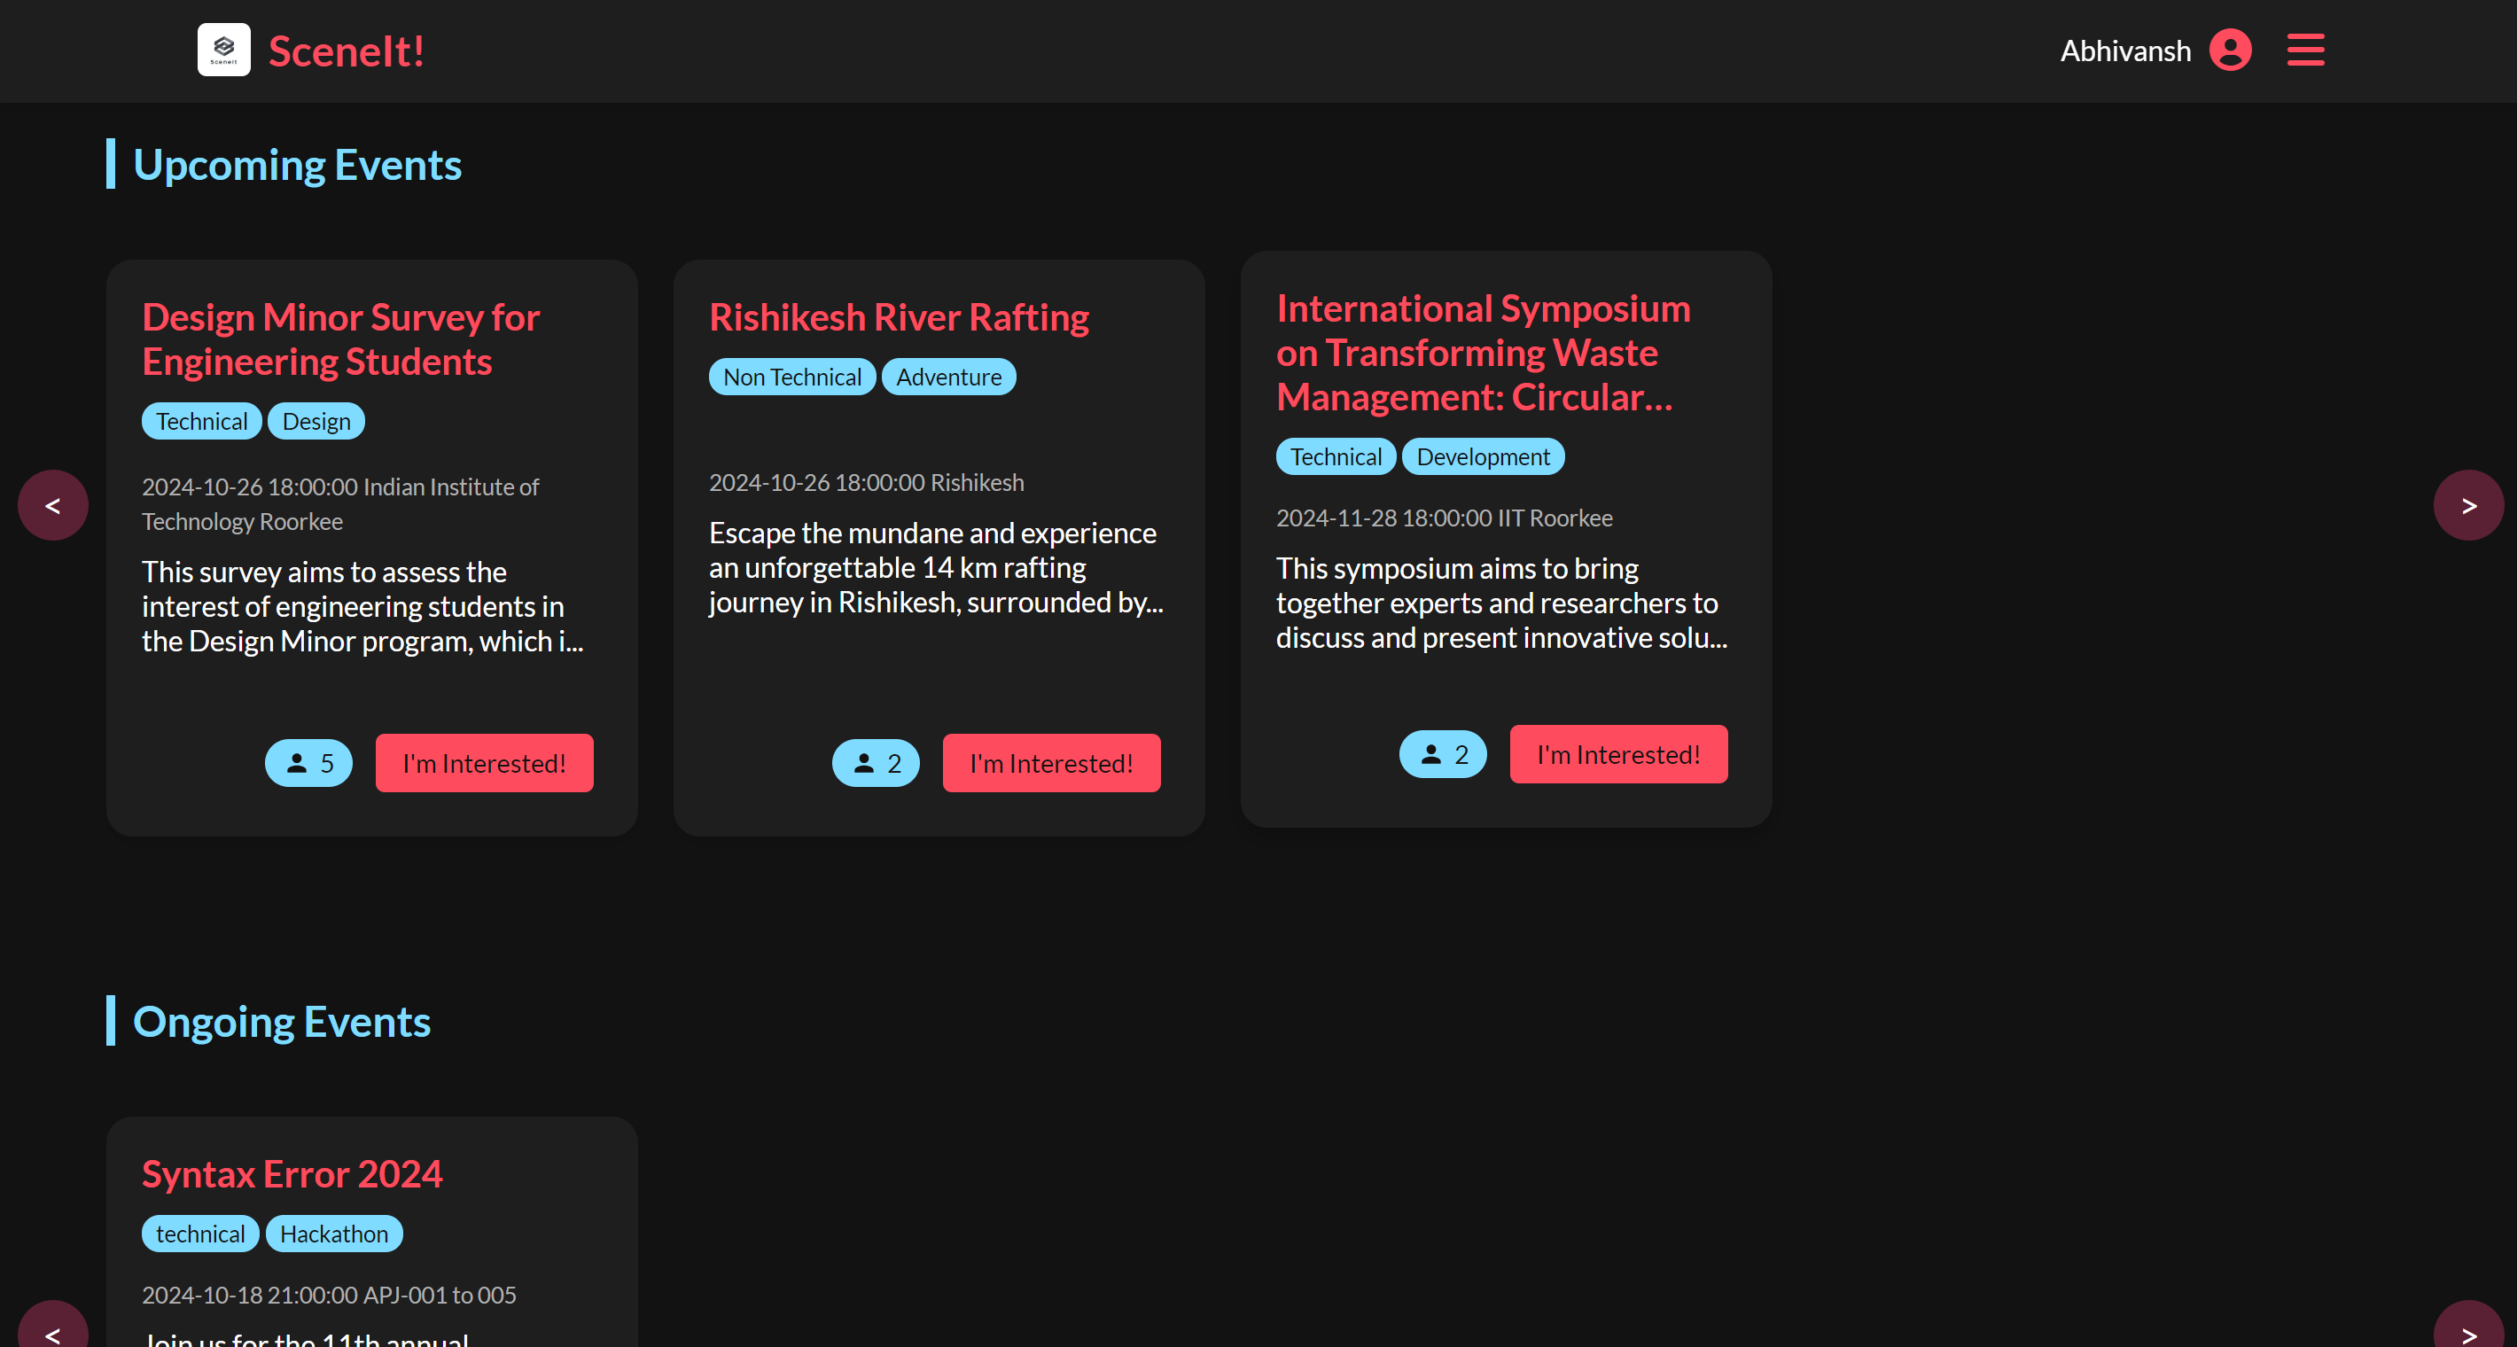Viewport: 2517px width, 1347px height.
Task: Click Upcoming Events previous arrow
Action: pyautogui.click(x=53, y=505)
